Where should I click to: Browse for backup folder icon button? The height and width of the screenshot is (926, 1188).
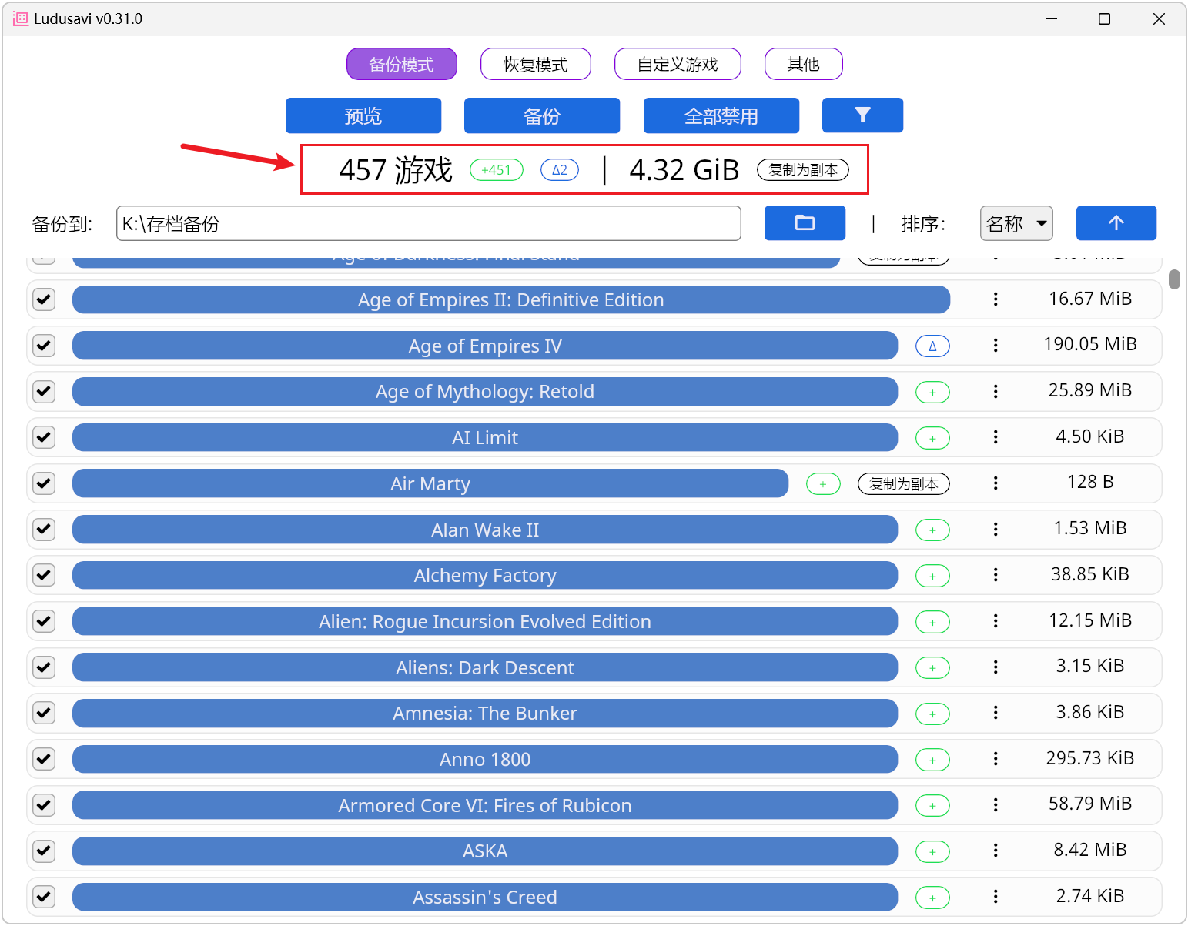(805, 223)
